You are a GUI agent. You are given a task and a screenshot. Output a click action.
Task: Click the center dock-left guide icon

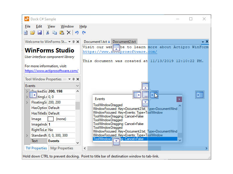[x=137, y=95]
